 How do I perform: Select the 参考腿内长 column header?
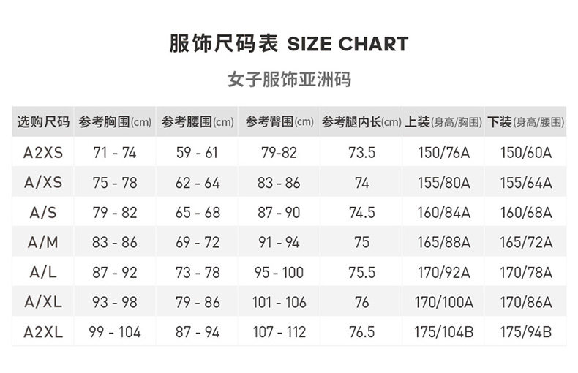click(361, 122)
